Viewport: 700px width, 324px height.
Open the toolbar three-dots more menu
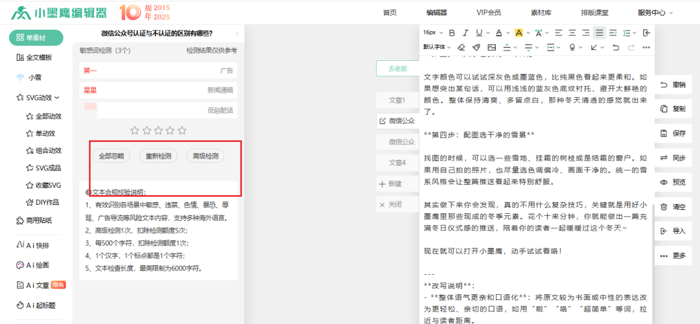(646, 47)
